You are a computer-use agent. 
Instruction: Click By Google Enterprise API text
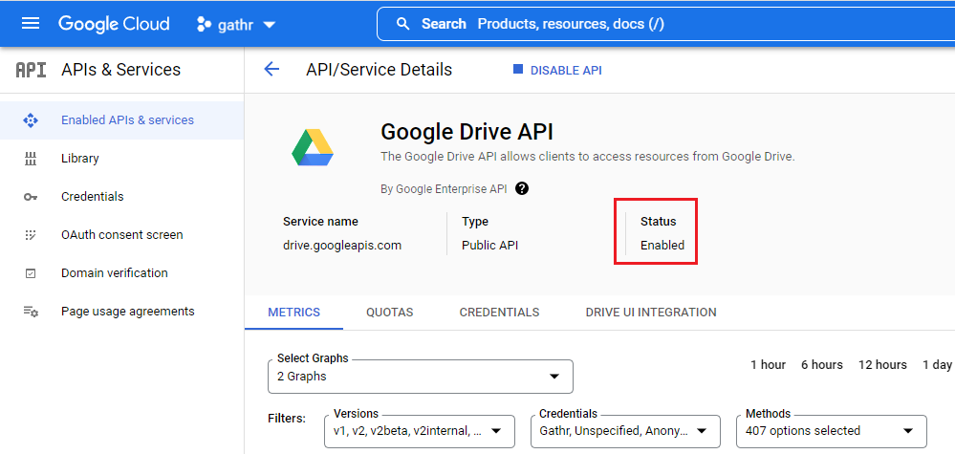pos(444,188)
